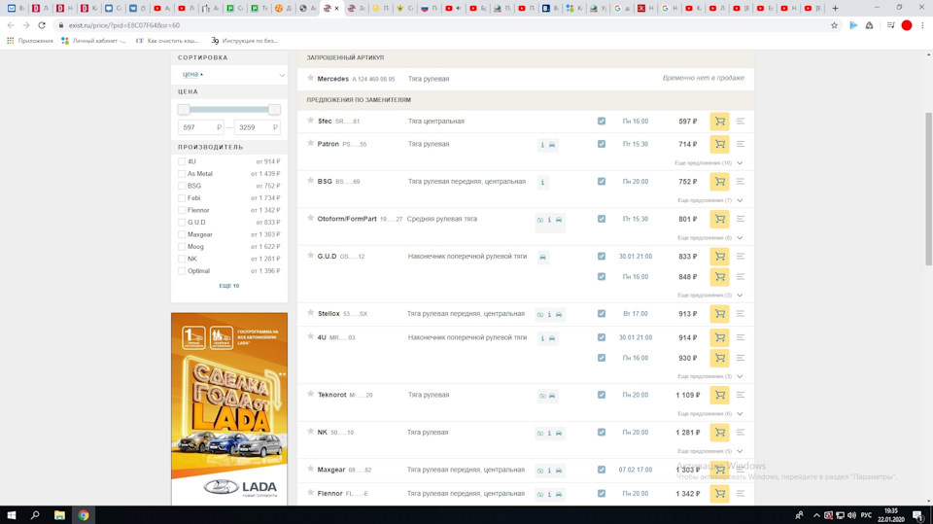Add the 848 ₽ offer to cart
The height and width of the screenshot is (524, 933).
(719, 277)
